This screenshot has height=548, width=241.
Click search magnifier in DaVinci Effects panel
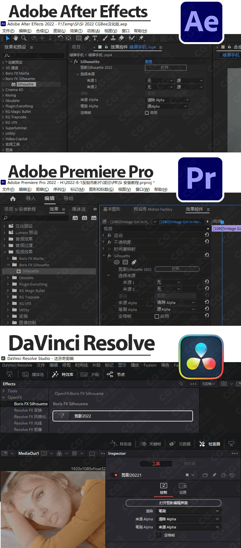pyautogui.click(x=181, y=384)
